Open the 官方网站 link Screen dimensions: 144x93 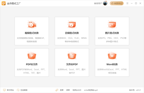point(10,90)
